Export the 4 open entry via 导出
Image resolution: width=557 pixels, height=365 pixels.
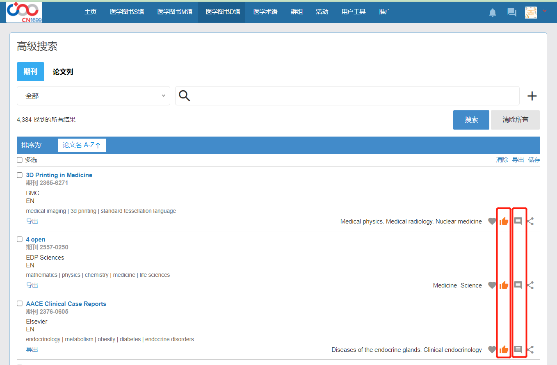(x=32, y=285)
